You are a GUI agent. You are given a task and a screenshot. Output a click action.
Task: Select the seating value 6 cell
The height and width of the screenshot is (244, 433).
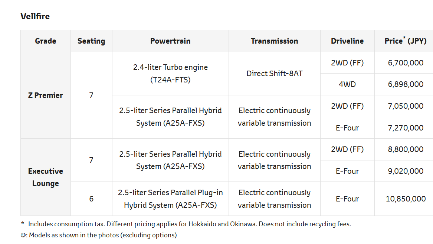coord(91,199)
